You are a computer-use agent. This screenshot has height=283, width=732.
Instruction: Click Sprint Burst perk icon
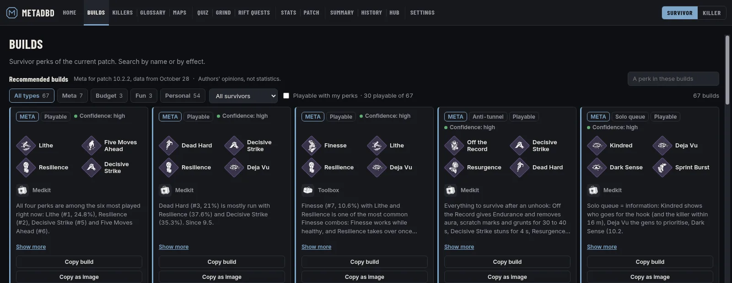[x=662, y=168]
